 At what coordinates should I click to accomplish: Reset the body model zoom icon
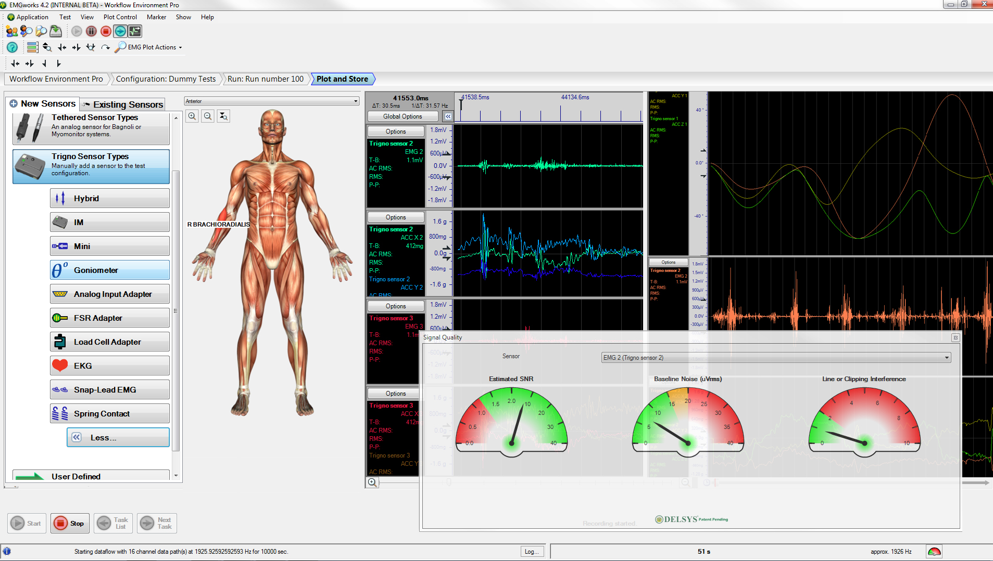pos(223,116)
